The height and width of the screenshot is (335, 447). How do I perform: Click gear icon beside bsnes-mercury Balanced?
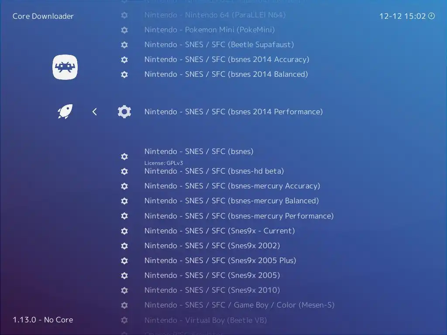pos(124,201)
